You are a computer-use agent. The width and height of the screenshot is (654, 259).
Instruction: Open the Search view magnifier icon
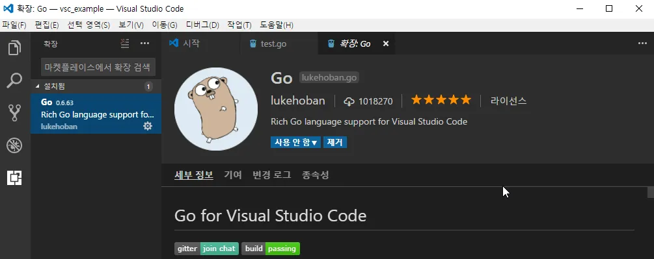coord(15,80)
